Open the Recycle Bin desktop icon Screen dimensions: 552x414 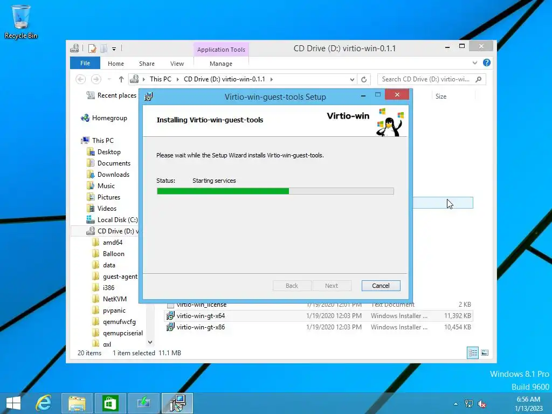tap(21, 22)
